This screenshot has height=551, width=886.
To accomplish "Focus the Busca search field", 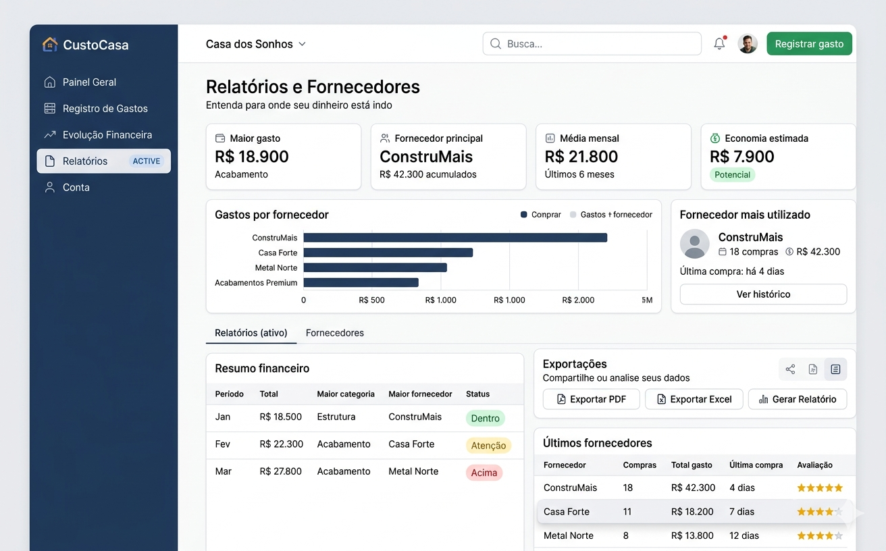I will (x=592, y=44).
